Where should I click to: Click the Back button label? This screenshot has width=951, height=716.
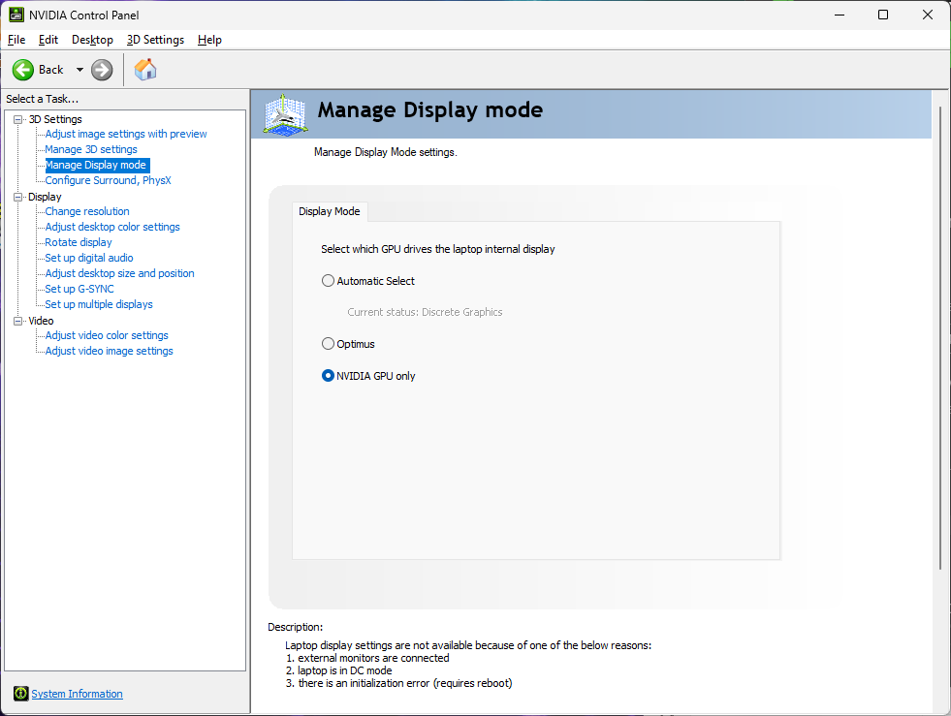tap(51, 70)
